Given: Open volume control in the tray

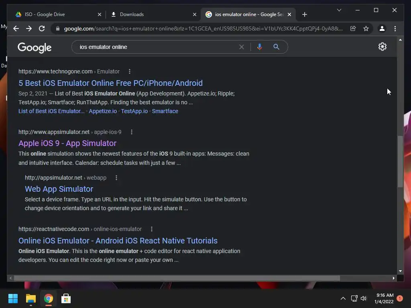Looking at the screenshot, I should (364, 298).
